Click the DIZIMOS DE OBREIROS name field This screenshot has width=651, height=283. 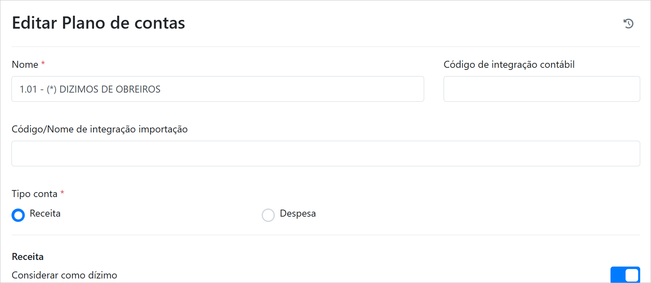coord(217,89)
